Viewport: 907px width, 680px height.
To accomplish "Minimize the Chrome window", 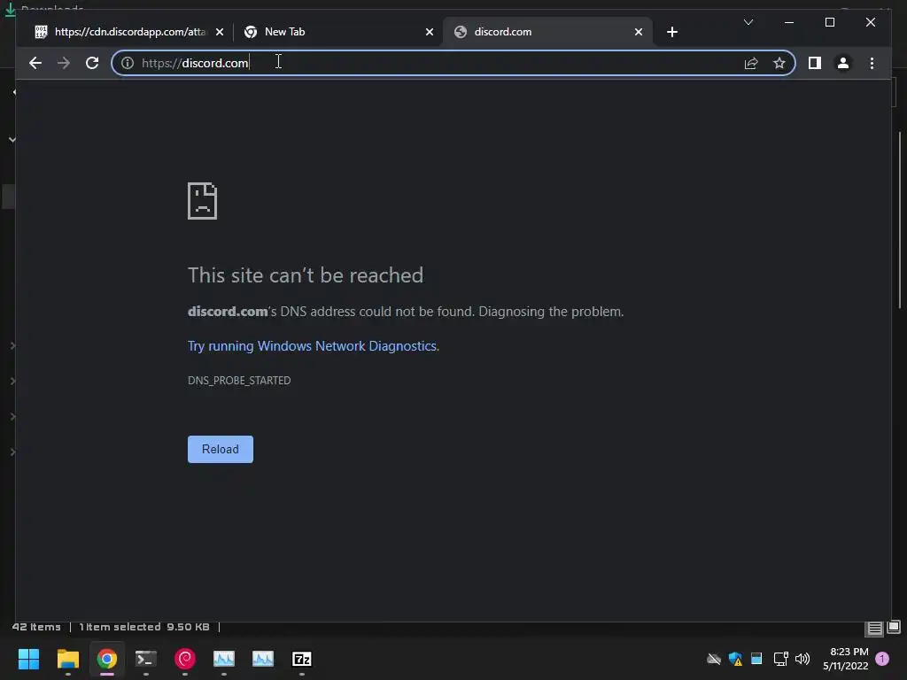I will 789,22.
